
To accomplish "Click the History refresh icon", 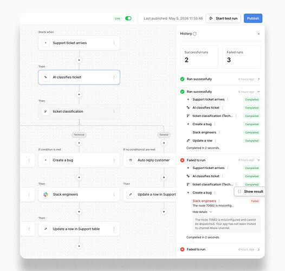I will click(195, 34).
